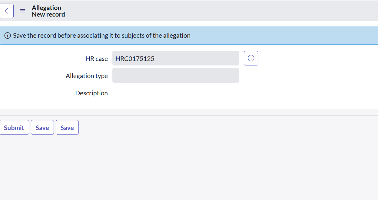Viewport: 378px width, 200px height.
Task: Click the line above the Submit button
Action: [189, 115]
